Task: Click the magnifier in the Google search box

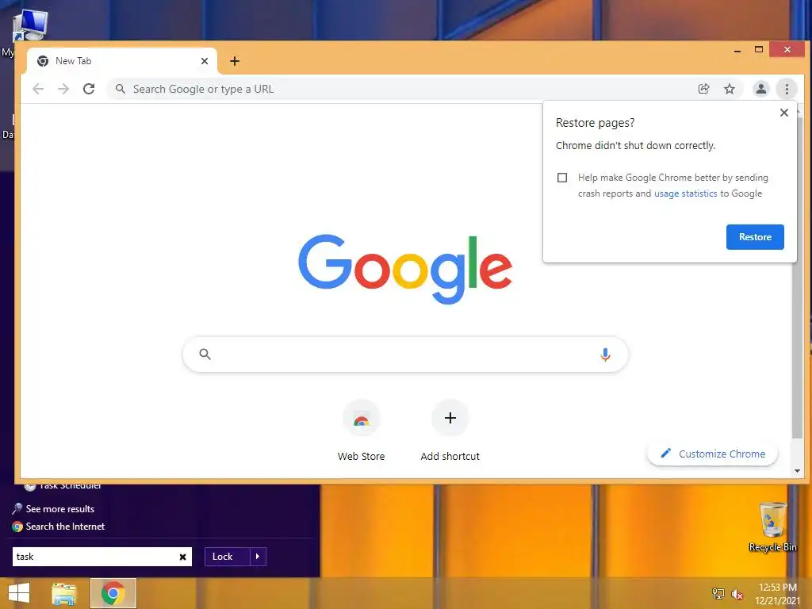Action: [x=205, y=354]
